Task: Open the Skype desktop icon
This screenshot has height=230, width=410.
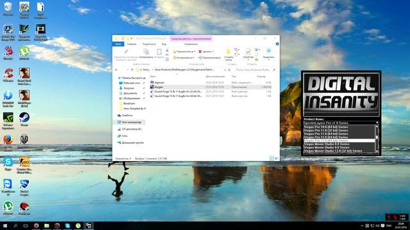Action: [x=8, y=164]
